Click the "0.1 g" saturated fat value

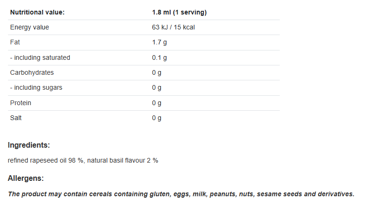(159, 57)
